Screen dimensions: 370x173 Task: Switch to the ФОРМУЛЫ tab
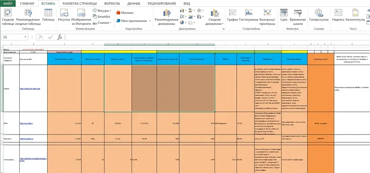point(112,4)
